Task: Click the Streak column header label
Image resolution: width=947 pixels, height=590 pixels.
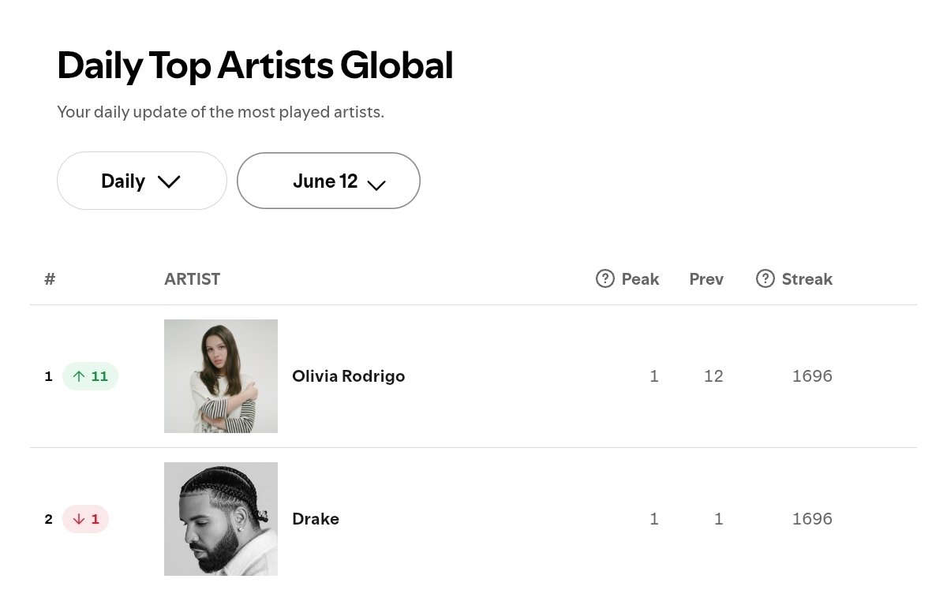Action: click(807, 278)
